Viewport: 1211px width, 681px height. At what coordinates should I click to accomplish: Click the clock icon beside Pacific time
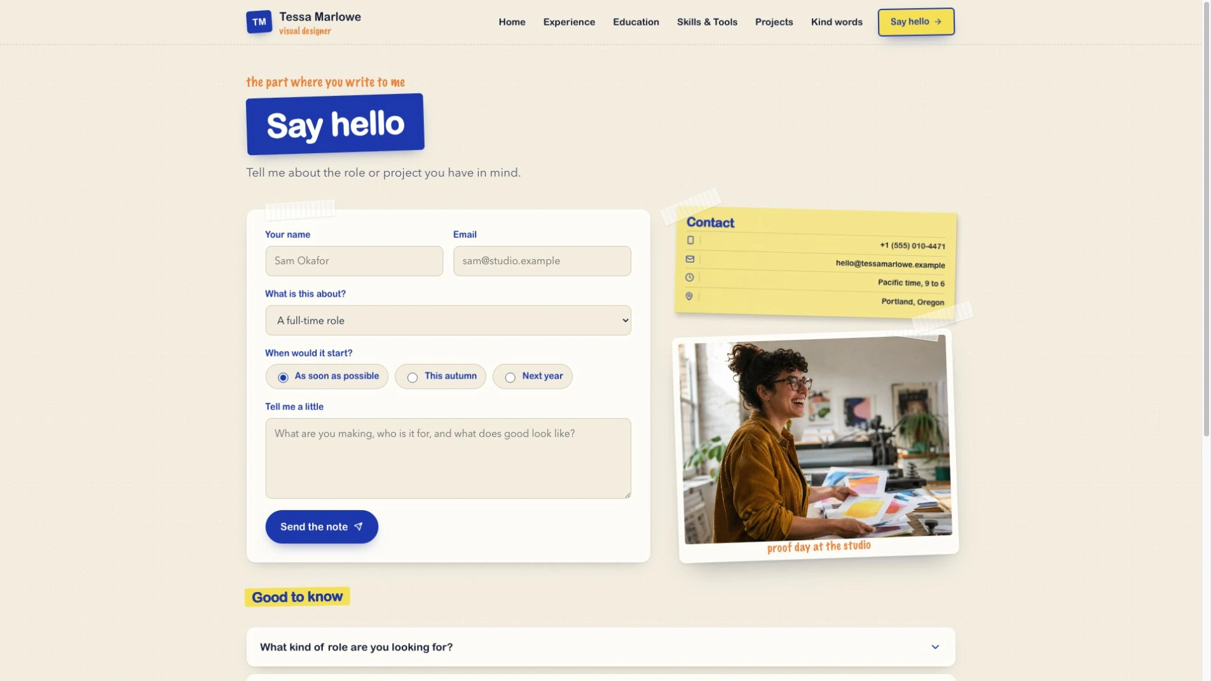tap(689, 278)
